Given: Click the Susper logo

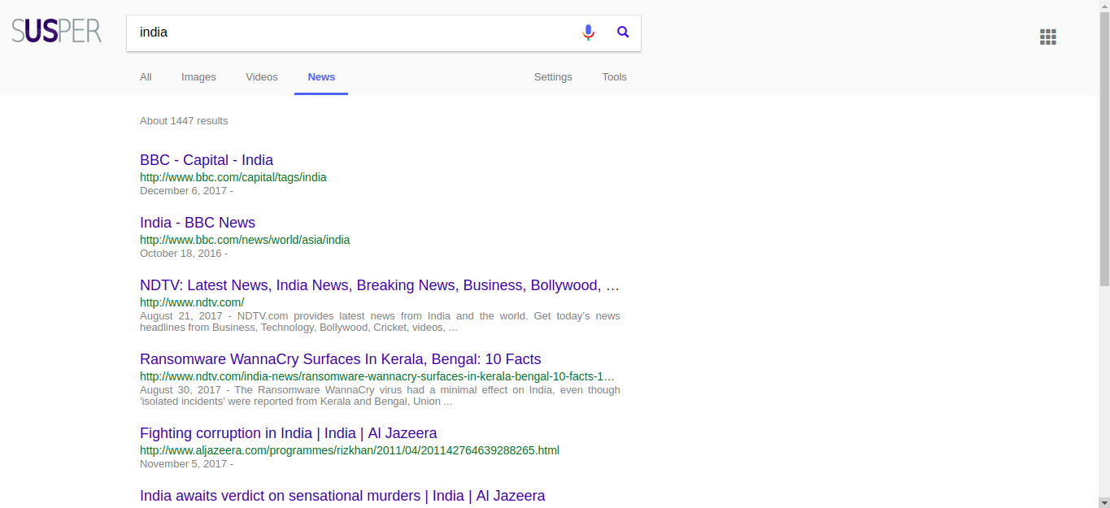Looking at the screenshot, I should 57,32.
